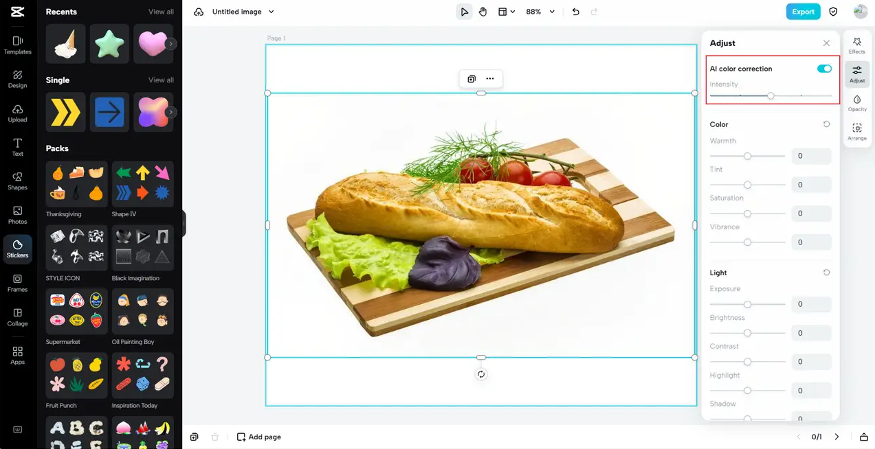The height and width of the screenshot is (449, 875).
Task: Open the Untitled image name dropdown
Action: coord(243,12)
